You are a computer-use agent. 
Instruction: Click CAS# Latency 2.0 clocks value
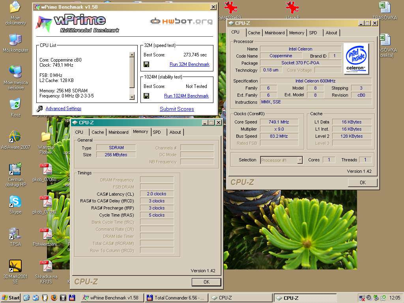pyautogui.click(x=157, y=194)
